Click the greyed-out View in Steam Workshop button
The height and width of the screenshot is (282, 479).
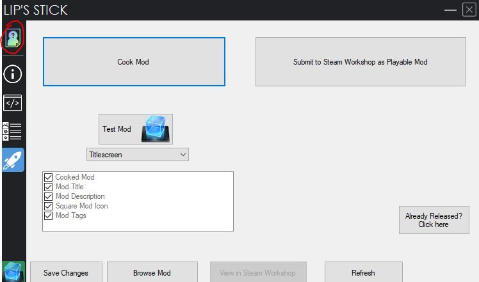(x=258, y=272)
